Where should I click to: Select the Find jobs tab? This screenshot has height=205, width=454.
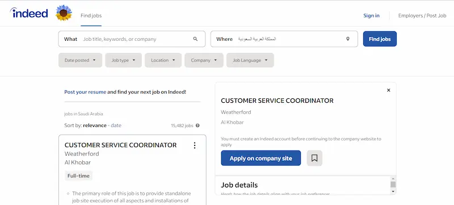click(x=91, y=16)
